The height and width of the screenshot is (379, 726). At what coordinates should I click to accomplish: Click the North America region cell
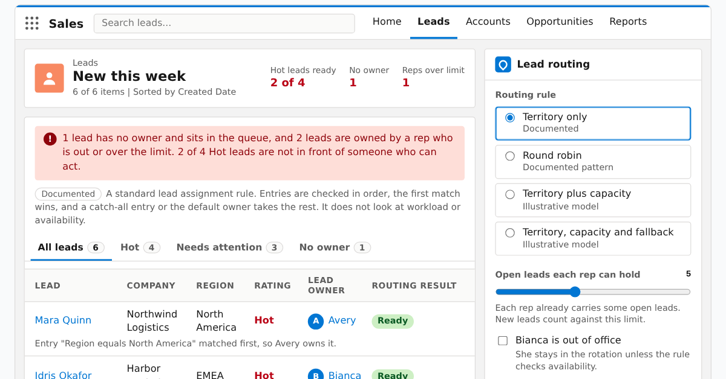click(x=217, y=321)
